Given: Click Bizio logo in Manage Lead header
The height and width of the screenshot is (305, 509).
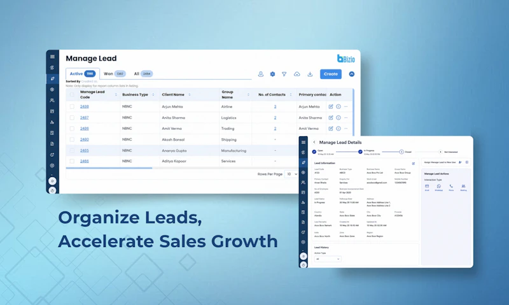Looking at the screenshot, I should coord(346,59).
